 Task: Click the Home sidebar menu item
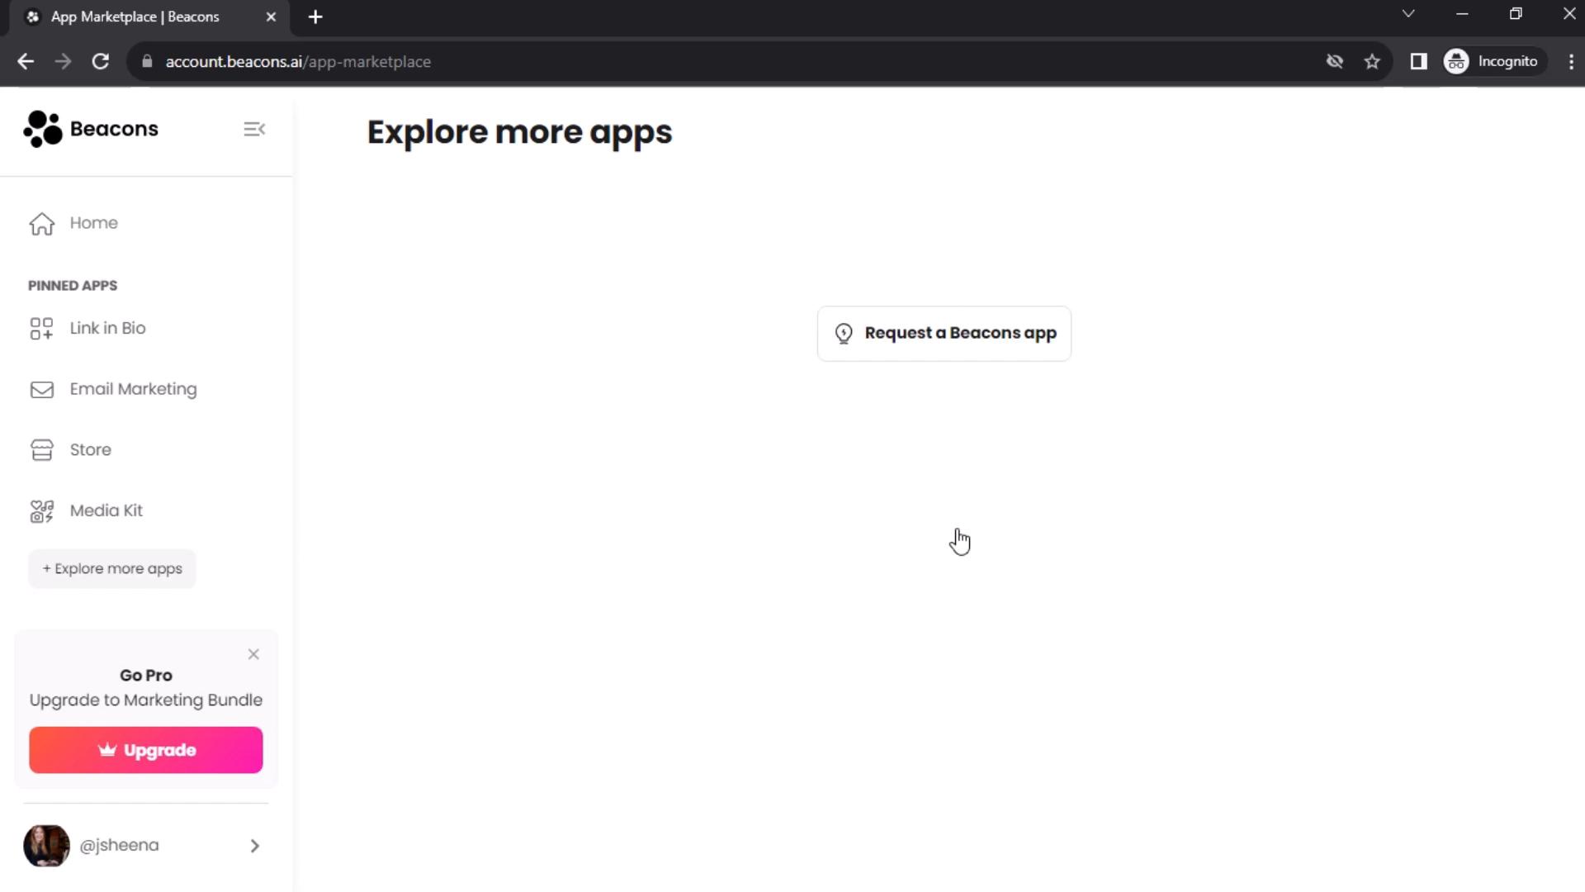coord(93,222)
